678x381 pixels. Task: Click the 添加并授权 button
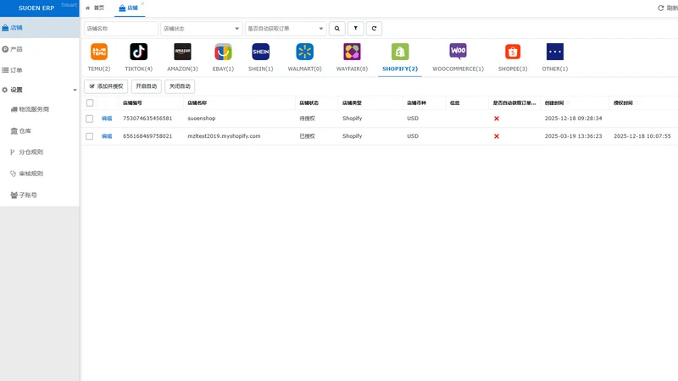pos(106,86)
